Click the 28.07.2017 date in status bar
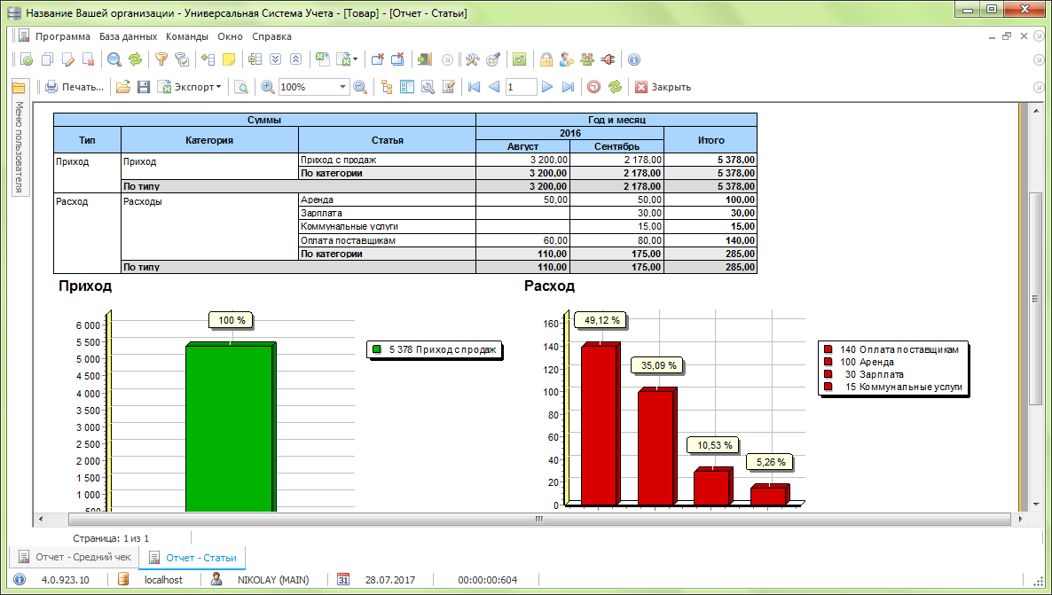Image resolution: width=1052 pixels, height=595 pixels. click(390, 580)
